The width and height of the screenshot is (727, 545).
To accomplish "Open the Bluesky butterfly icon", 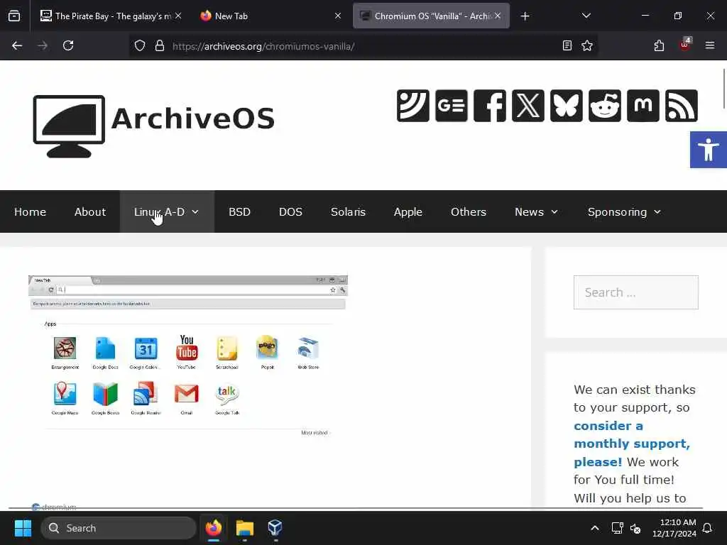I will coord(566,106).
